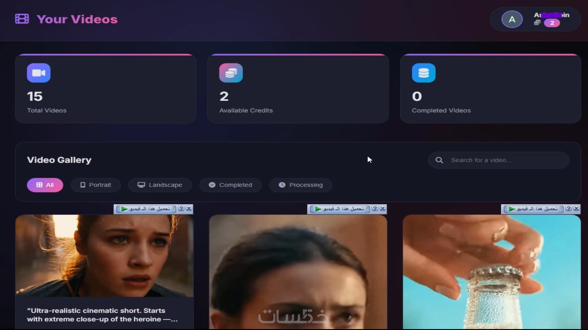The image size is (588, 330).
Task: Open the bottle cap video thumbnail
Action: 492,272
